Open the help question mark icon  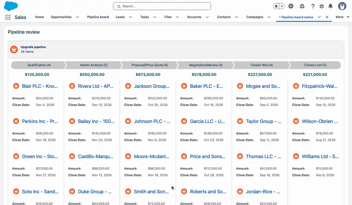click(x=313, y=6)
